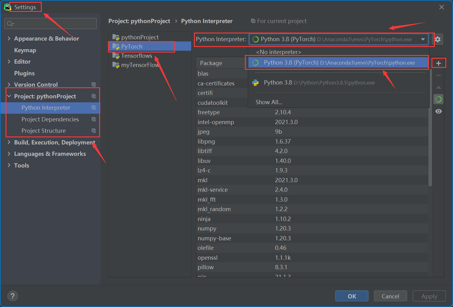Click copy icon next to Version Control
Screen dimensions: 453x307
pyautogui.click(x=94, y=85)
